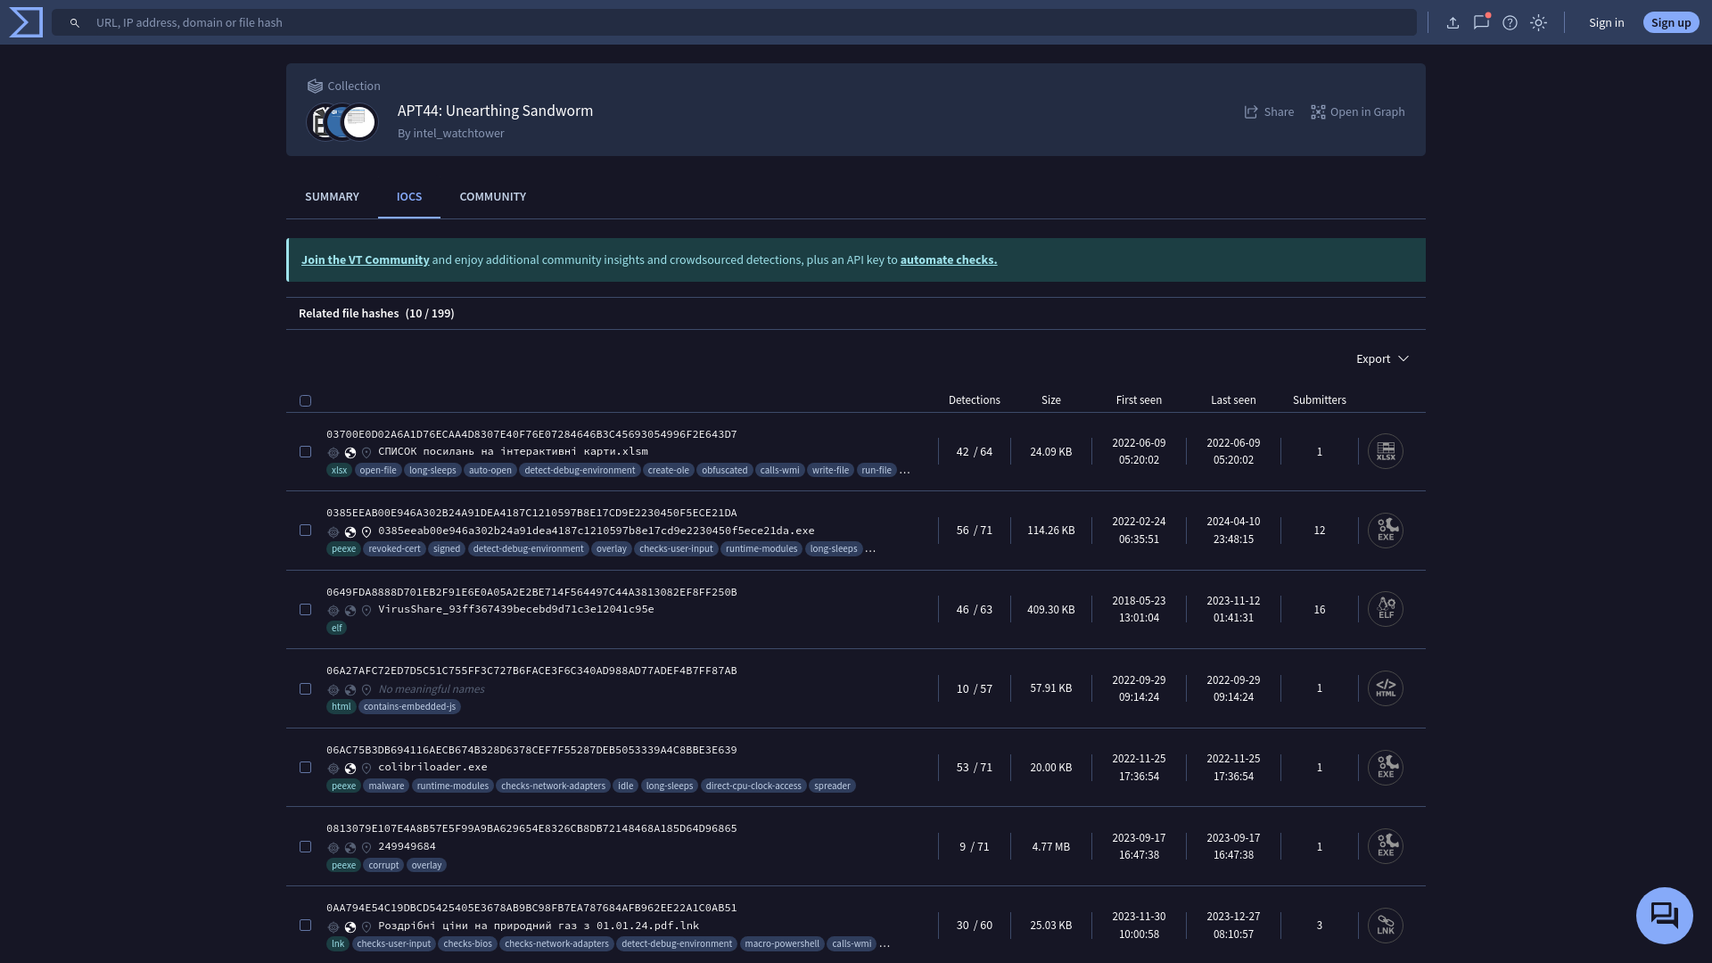This screenshot has width=1712, height=963.
Task: Expand the Export dropdown menu
Action: point(1381,358)
